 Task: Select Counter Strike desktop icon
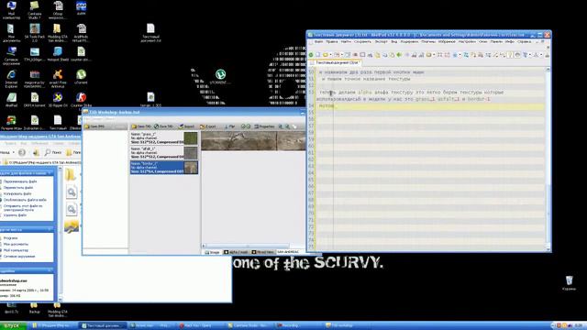point(81,100)
